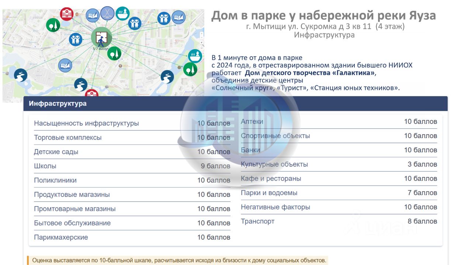
Task: Select the café bowl icon next to the hockey icon
Action: tap(122, 13)
